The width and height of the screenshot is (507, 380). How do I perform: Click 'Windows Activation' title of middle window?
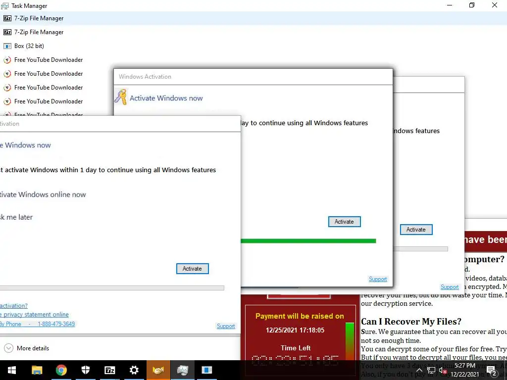click(145, 77)
